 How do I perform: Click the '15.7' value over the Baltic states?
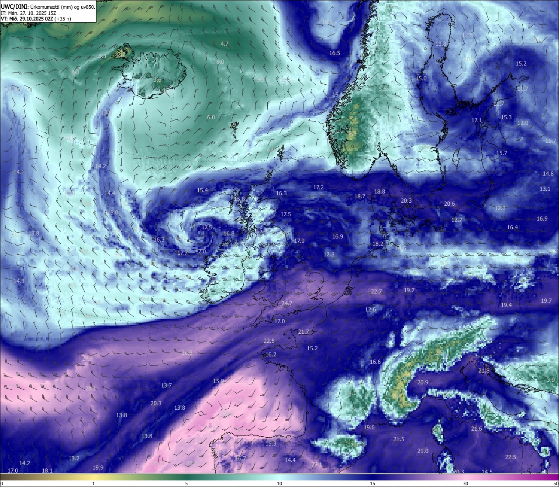tap(502, 153)
